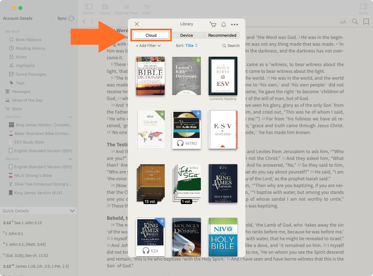Download Easton's Bible Dictionary via green arrow
The width and height of the screenshot is (373, 276).
tap(198, 60)
